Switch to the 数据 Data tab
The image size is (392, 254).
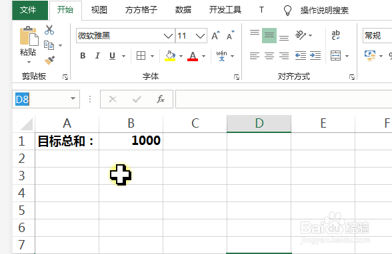183,10
